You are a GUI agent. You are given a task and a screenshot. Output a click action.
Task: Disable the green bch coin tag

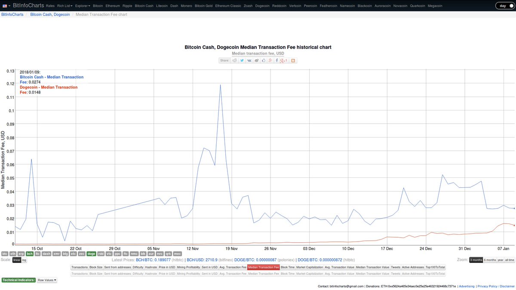(30, 254)
